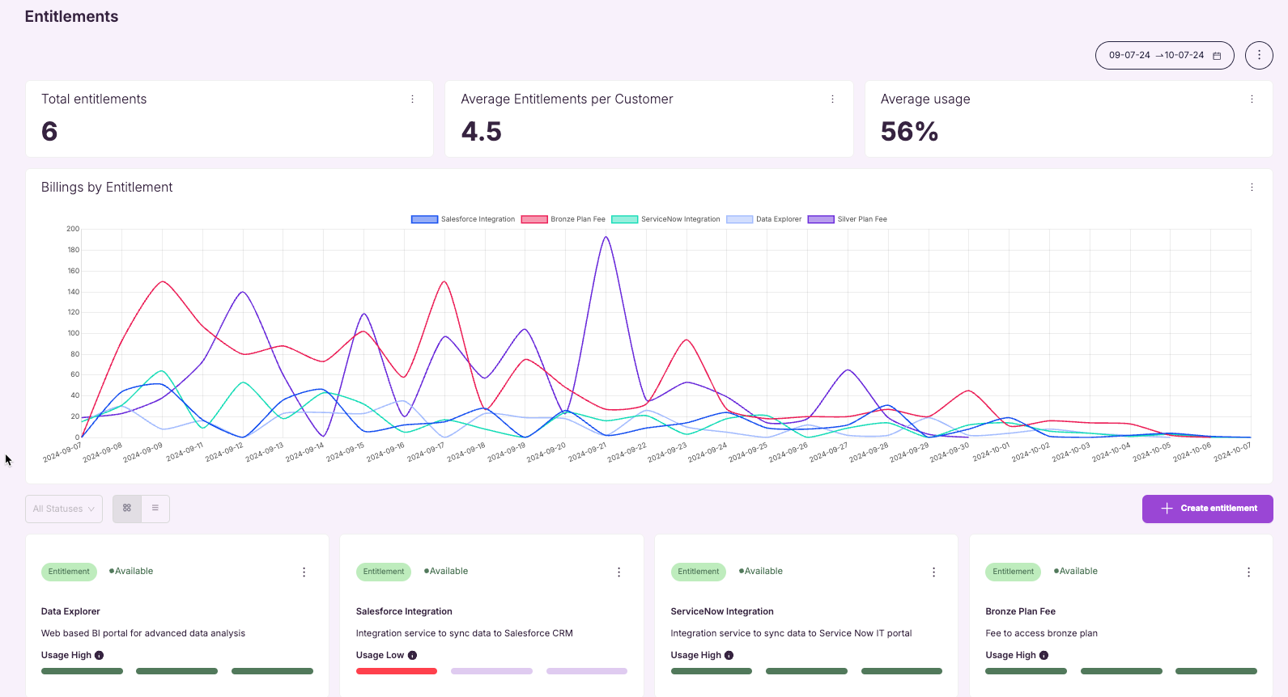Toggle Bronze Plan Fee legend series
This screenshot has width=1288, height=697.
tap(563, 219)
